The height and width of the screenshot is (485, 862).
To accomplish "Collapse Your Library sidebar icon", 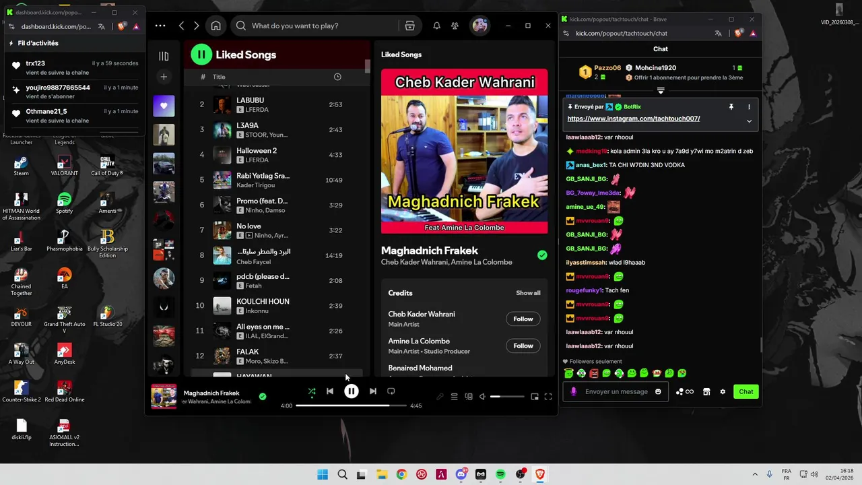I will point(164,56).
